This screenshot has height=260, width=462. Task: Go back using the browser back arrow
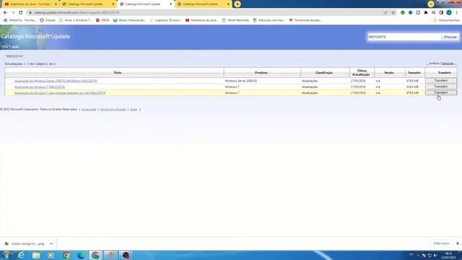tap(5, 13)
